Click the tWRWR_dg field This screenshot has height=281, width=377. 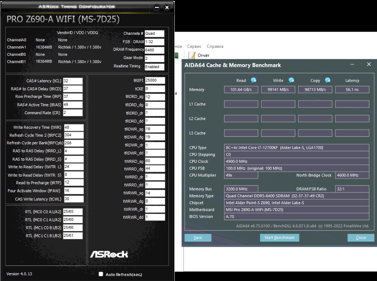155,201
